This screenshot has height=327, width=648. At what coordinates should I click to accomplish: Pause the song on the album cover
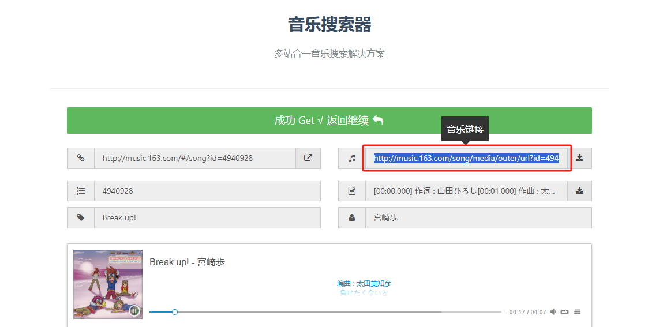pos(134,311)
